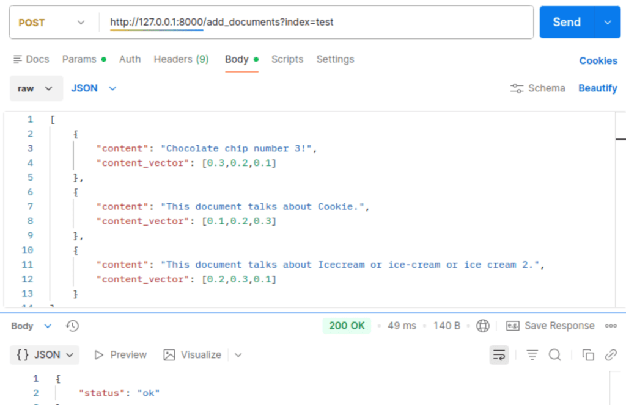This screenshot has width=626, height=405.
Task: Toggle word wrap in response viewer
Action: [499, 354]
